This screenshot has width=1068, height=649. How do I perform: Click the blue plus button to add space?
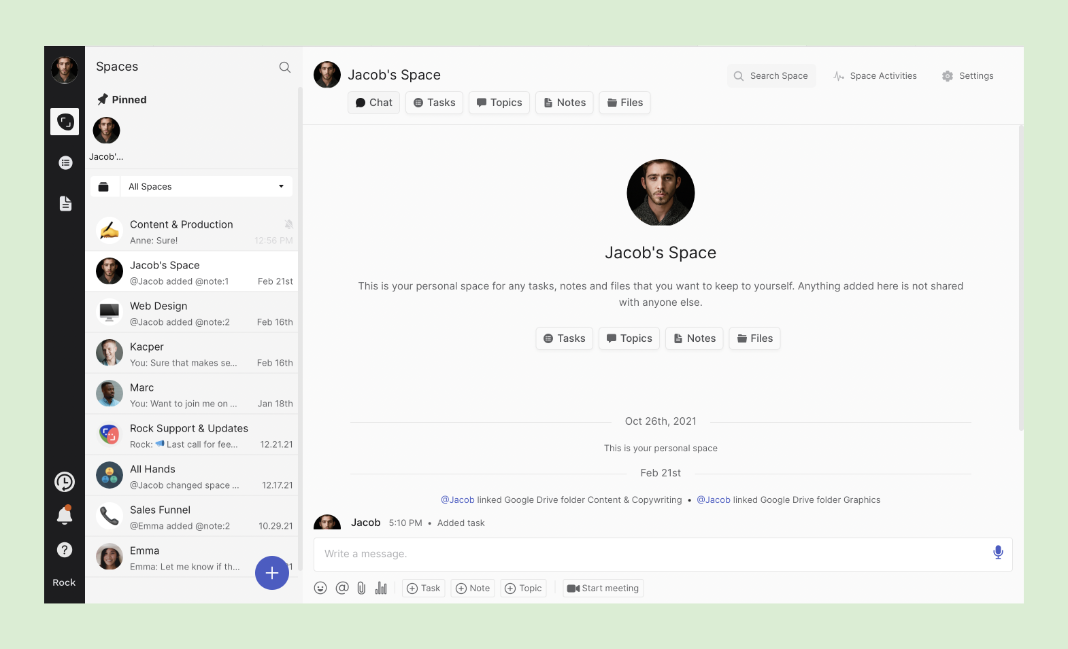(x=272, y=573)
